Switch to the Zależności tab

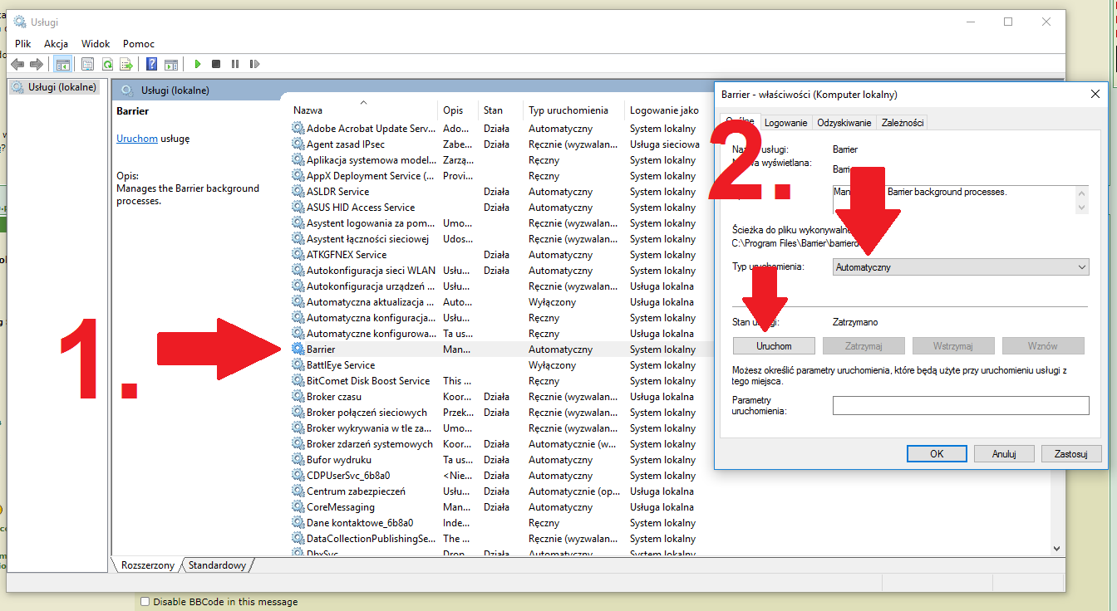click(903, 123)
